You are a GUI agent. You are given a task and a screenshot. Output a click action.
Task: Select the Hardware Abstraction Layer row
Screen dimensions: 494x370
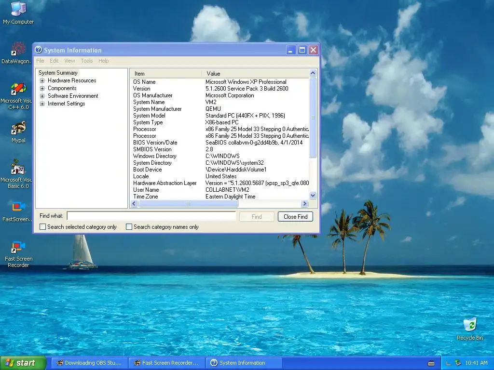[x=220, y=183]
